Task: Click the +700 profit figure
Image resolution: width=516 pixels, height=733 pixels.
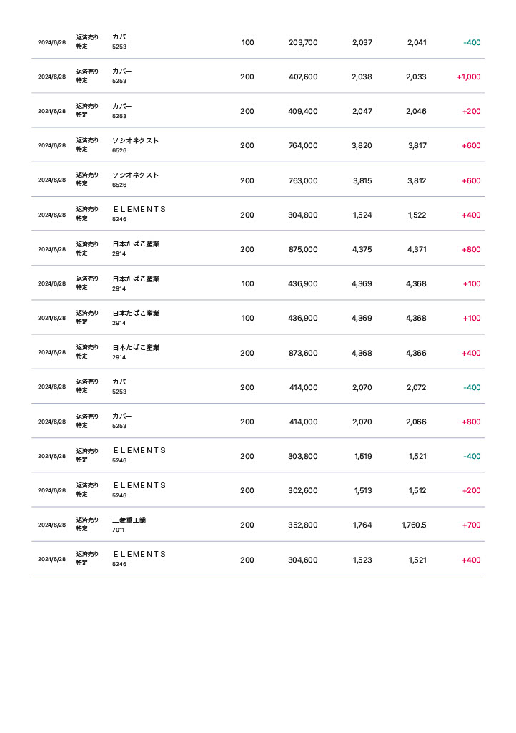Action: point(471,525)
